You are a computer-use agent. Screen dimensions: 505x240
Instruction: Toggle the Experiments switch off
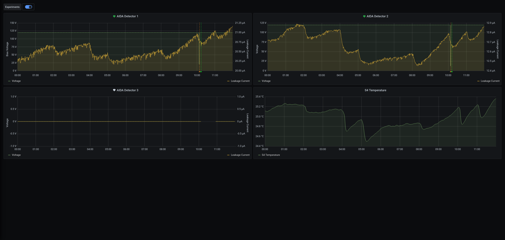pyautogui.click(x=28, y=7)
